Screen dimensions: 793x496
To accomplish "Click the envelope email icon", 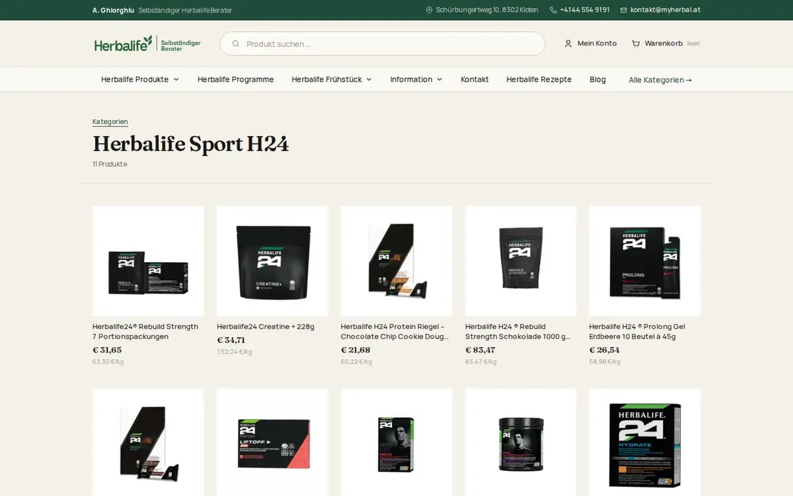I will click(x=624, y=10).
